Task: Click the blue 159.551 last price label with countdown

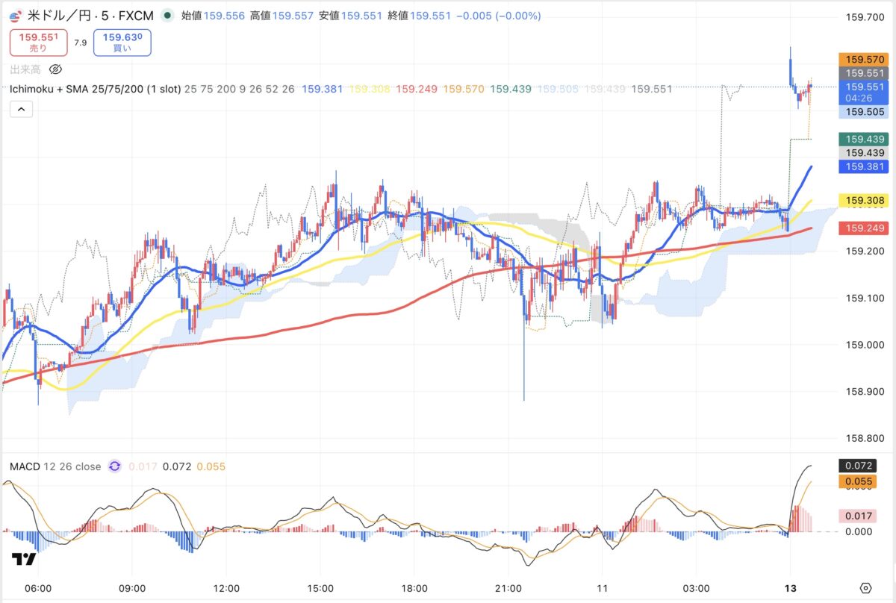Action: (x=864, y=92)
